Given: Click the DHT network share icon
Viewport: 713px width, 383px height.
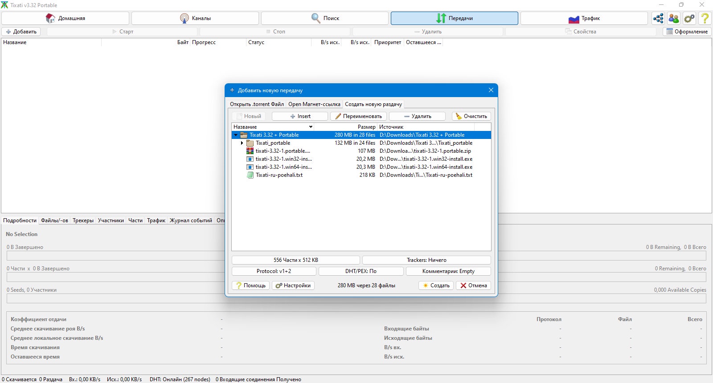Looking at the screenshot, I should tap(658, 18).
